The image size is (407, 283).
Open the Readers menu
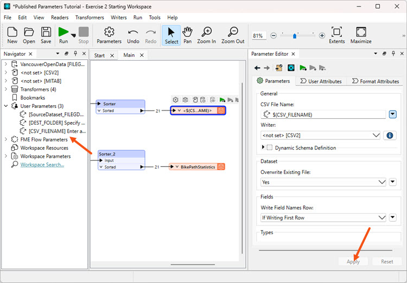point(60,17)
